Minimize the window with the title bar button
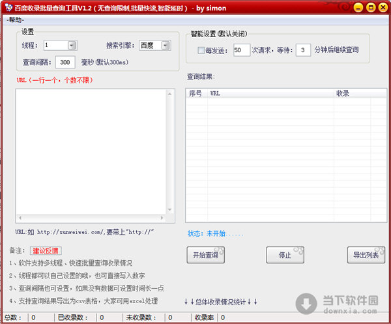 358,7
